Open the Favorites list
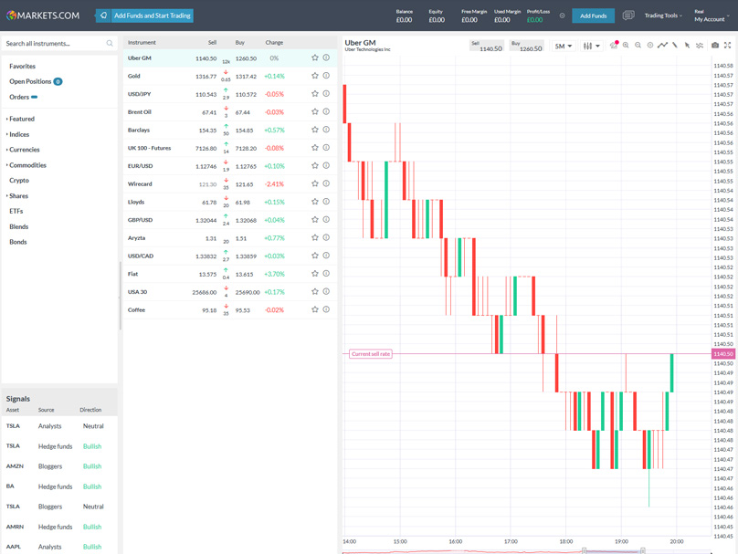 [22, 67]
